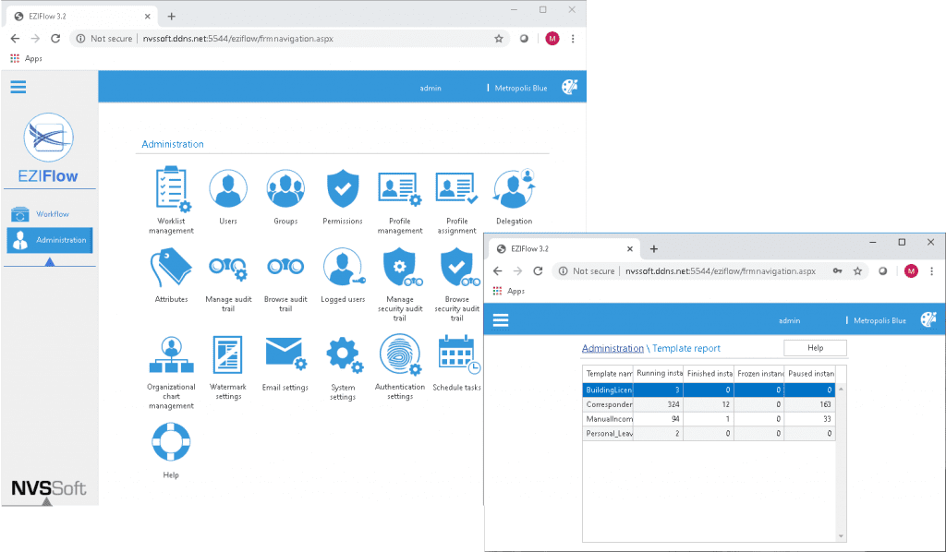This screenshot has width=946, height=552.
Task: Click the Help button in Template report
Action: [x=815, y=348]
